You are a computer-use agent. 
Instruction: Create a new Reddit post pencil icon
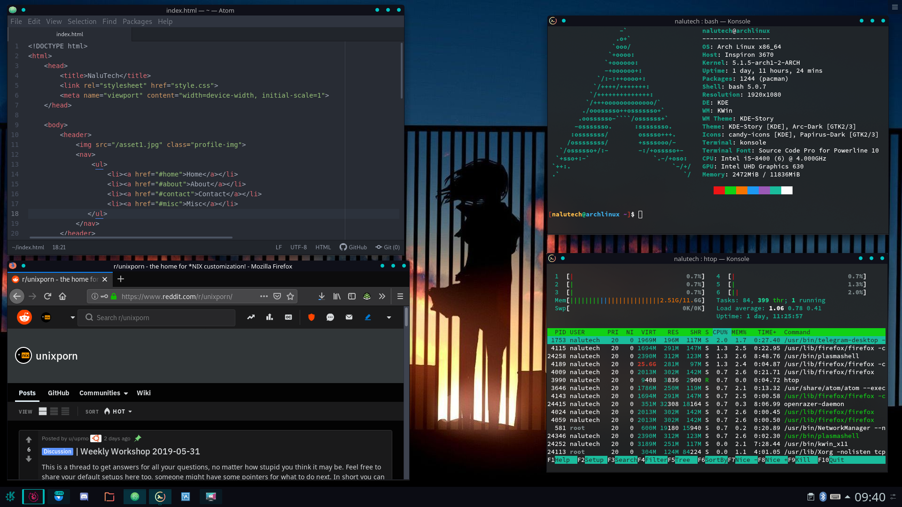pyautogui.click(x=368, y=317)
